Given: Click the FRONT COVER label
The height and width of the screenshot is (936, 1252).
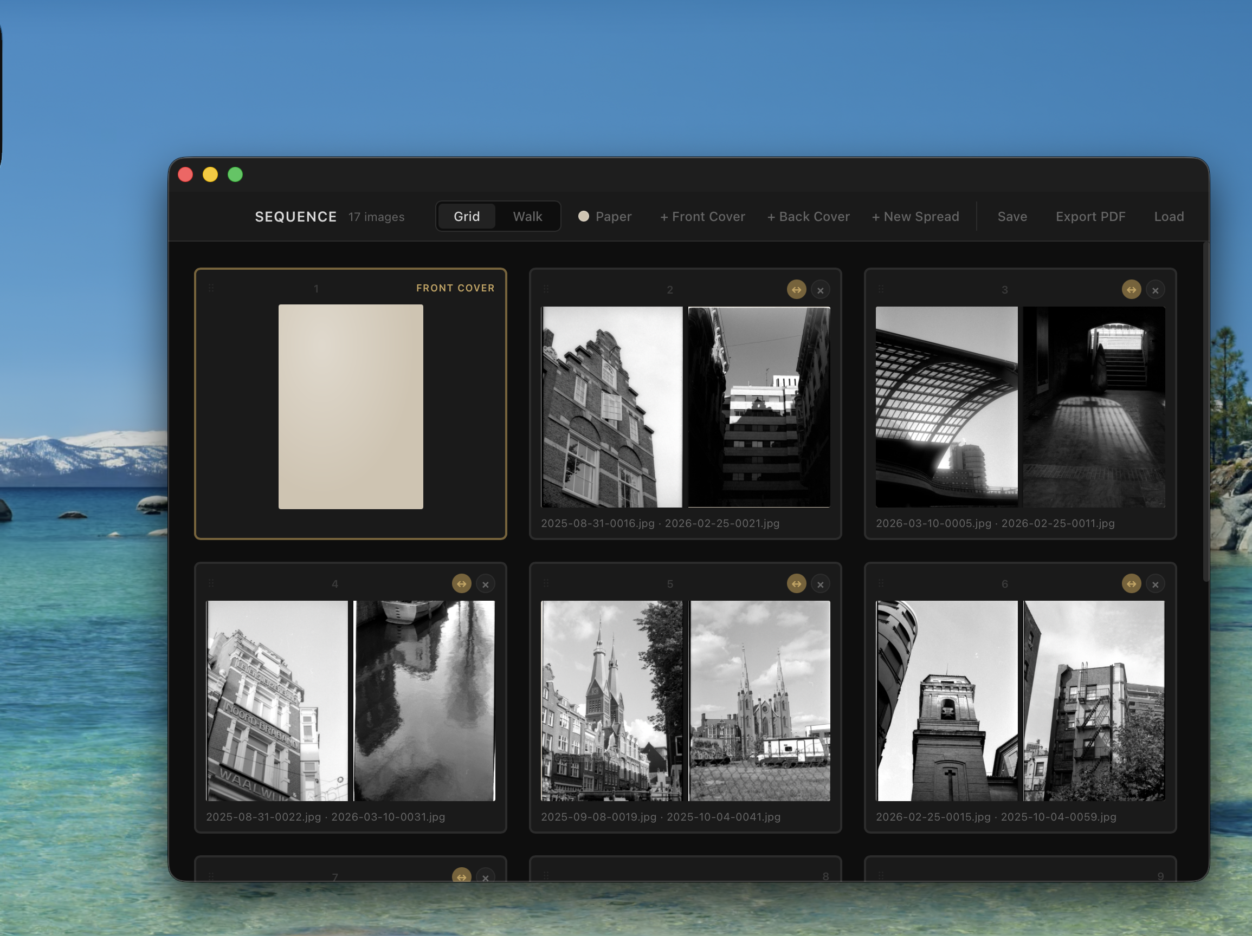Looking at the screenshot, I should click(455, 288).
